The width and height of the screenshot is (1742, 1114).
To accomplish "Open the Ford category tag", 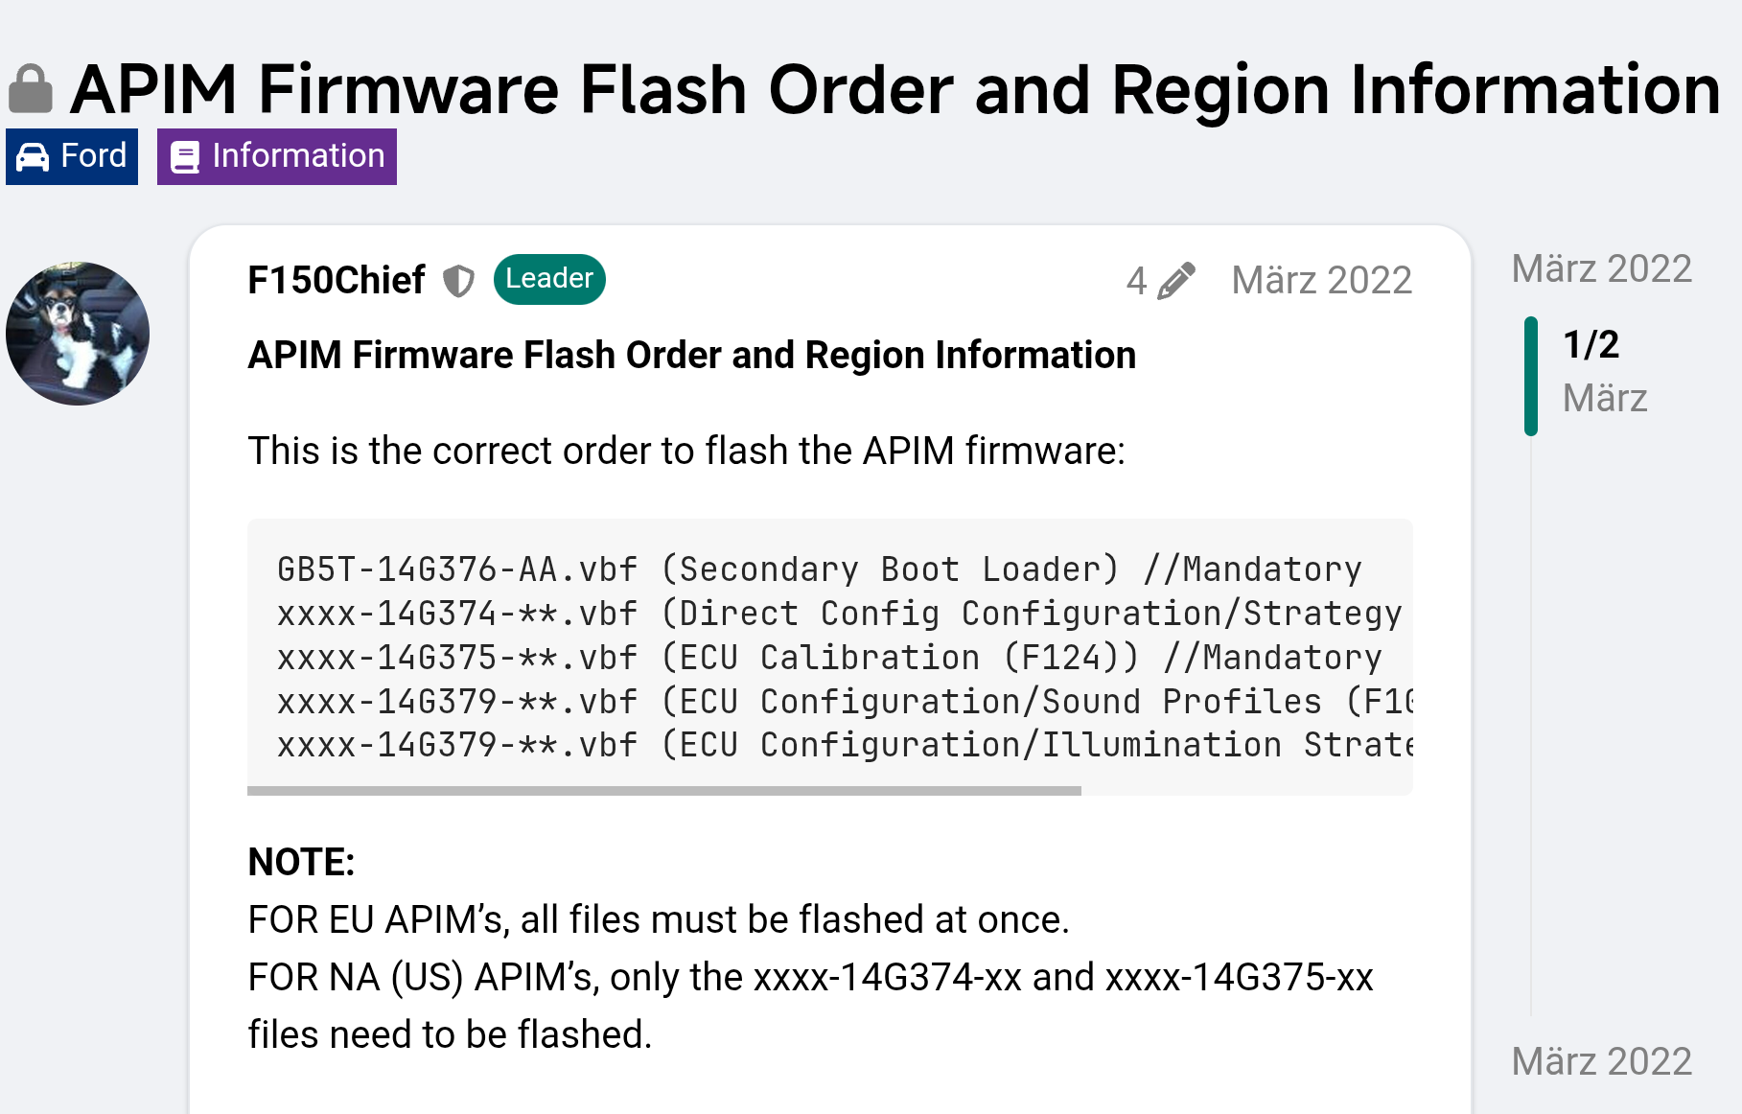I will pos(72,155).
